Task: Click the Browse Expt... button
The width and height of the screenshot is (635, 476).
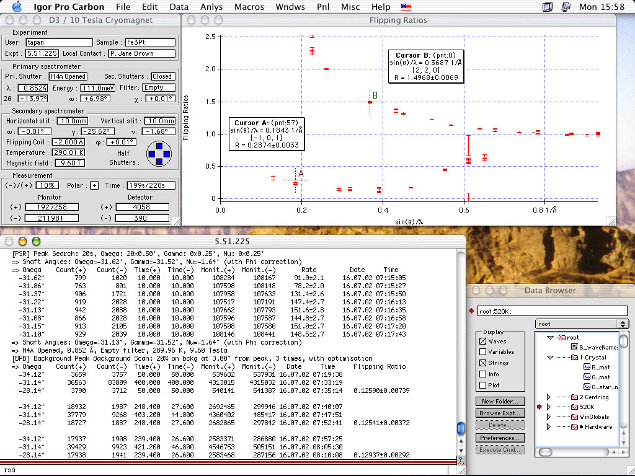Action: 500,413
